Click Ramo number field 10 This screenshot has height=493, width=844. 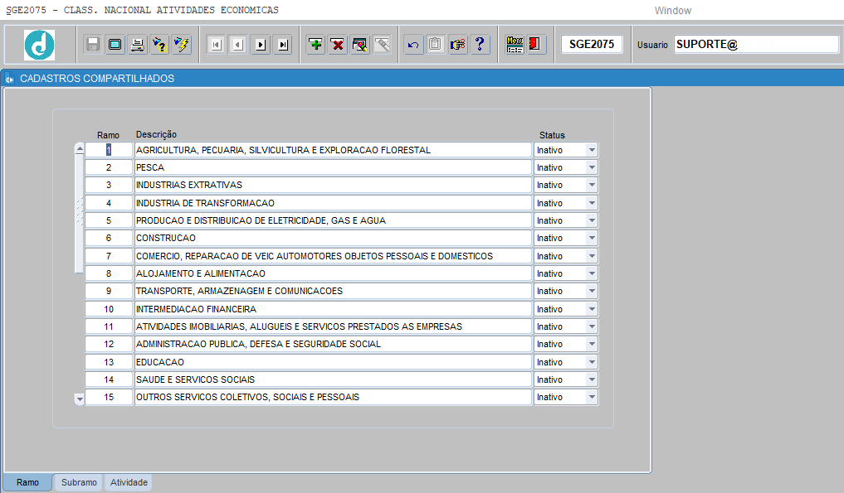pos(109,308)
